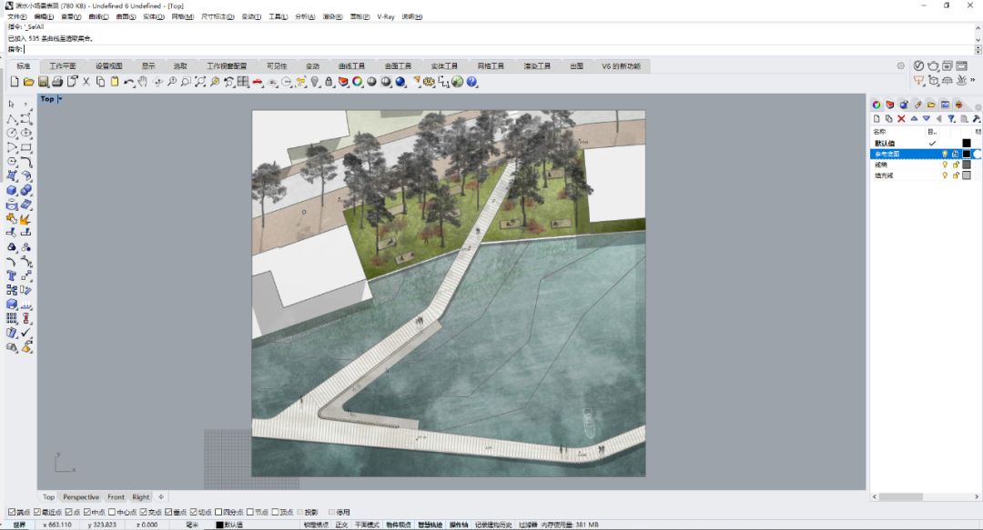Open options with the gear icon
The image size is (983, 530).
point(430,82)
